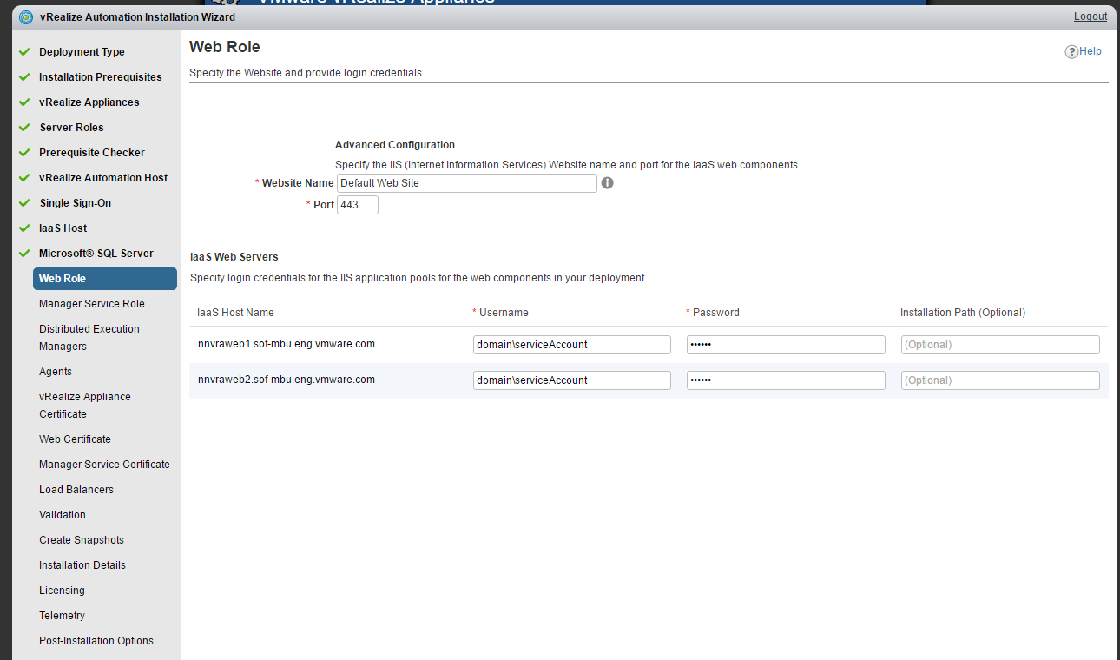
Task: Click Installation Path field for nnvraweb2
Action: (x=1000, y=380)
